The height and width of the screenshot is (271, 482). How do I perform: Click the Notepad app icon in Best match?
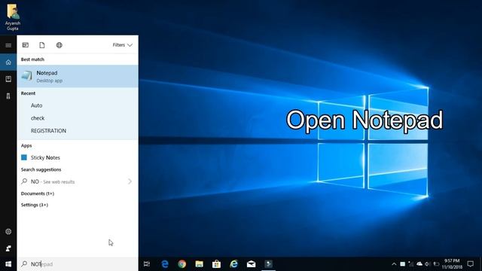click(27, 76)
